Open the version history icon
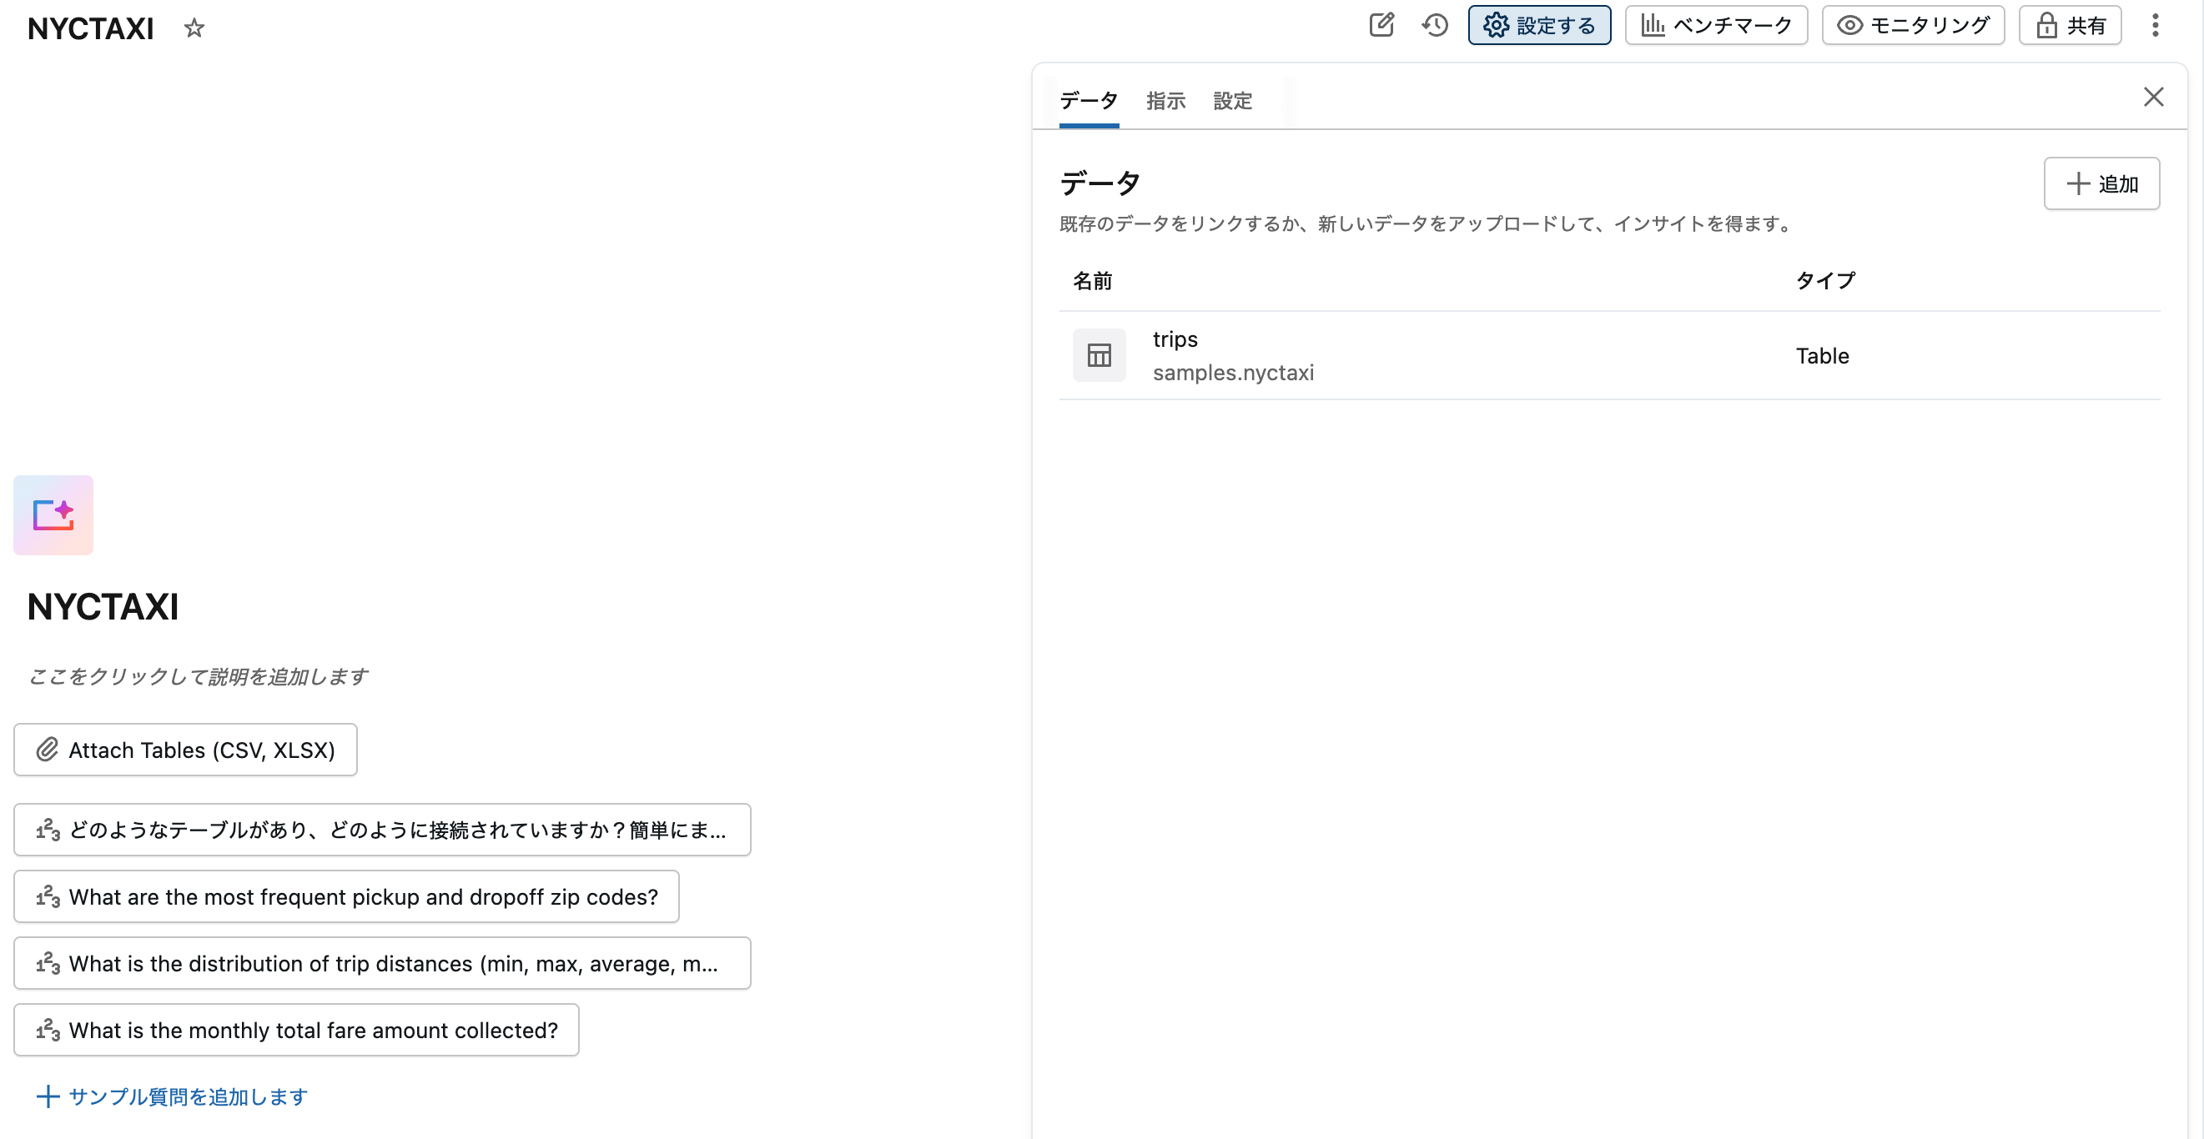The width and height of the screenshot is (2204, 1139). point(1436,26)
